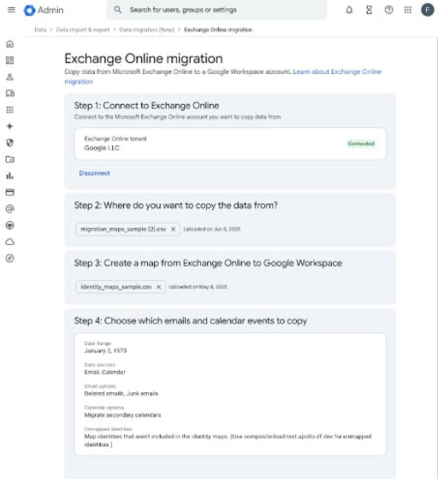Click the Email, Calendar data sources value
Image resolution: width=438 pixels, height=479 pixels.
[105, 372]
